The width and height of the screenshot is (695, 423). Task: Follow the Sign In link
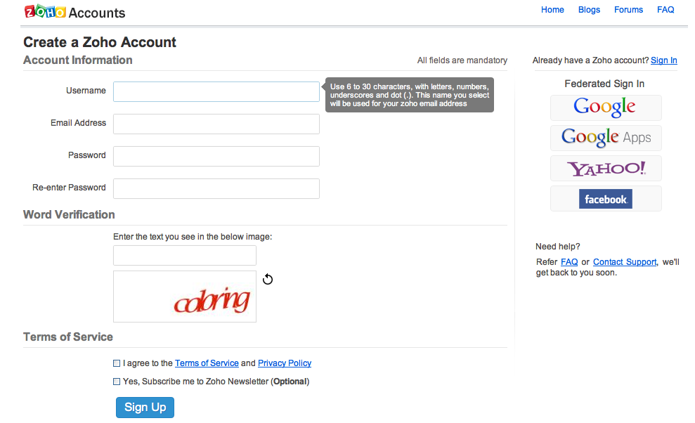pyautogui.click(x=663, y=60)
